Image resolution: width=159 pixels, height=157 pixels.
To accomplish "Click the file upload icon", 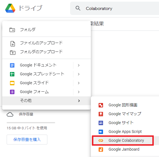I will [x=13, y=44].
